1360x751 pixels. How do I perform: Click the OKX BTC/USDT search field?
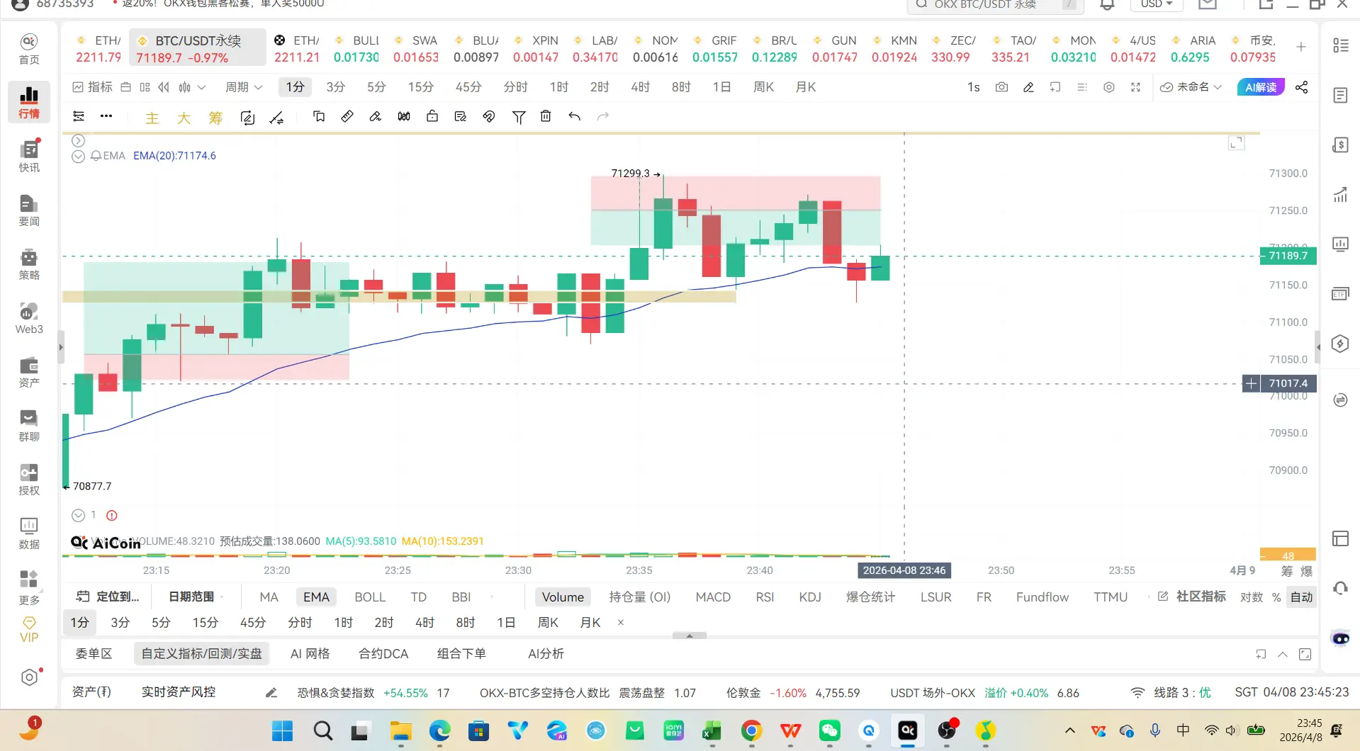(x=995, y=6)
